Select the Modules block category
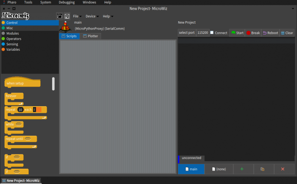This screenshot has width=297, height=184. pyautogui.click(x=30, y=33)
